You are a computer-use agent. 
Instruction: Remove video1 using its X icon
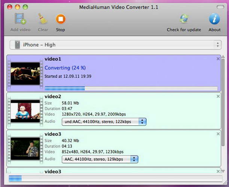point(218,59)
